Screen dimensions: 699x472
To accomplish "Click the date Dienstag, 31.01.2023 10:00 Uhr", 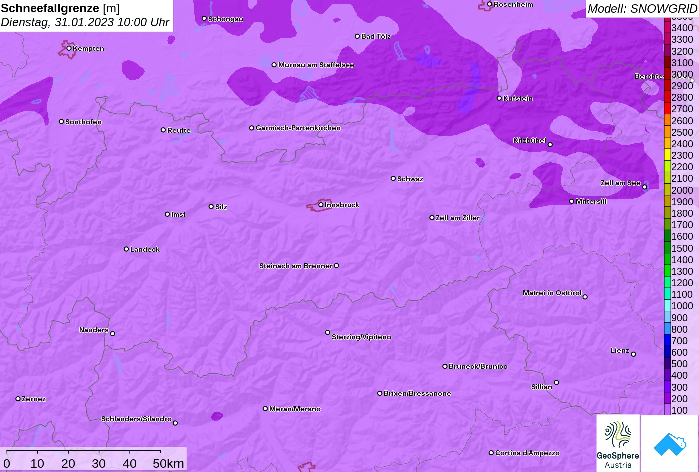I will click(85, 22).
